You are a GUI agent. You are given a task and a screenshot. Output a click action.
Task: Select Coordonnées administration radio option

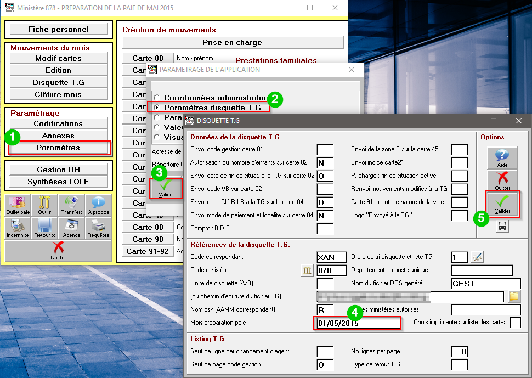click(156, 98)
